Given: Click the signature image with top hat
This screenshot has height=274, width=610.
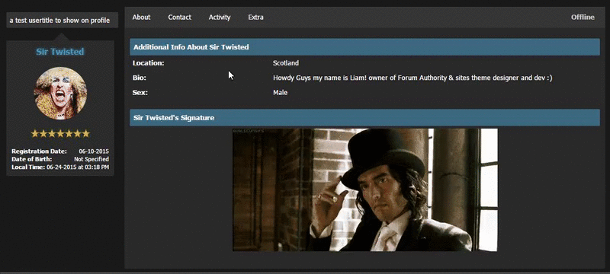Looking at the screenshot, I should pyautogui.click(x=365, y=190).
